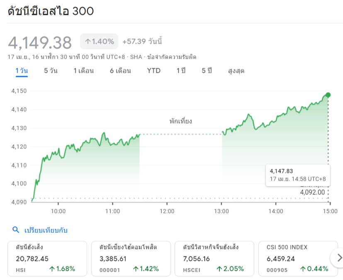Select the สูงสุด maximum range tab
The width and height of the screenshot is (343, 280).
pyautogui.click(x=236, y=71)
